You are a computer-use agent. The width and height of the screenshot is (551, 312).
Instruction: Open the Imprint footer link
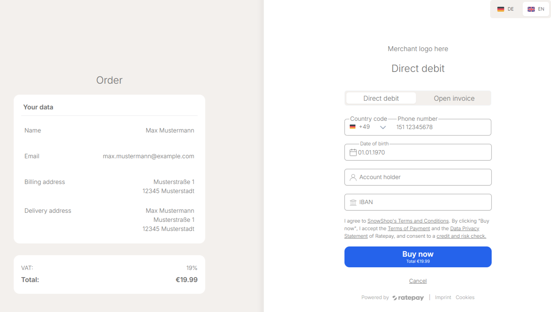pyautogui.click(x=443, y=298)
